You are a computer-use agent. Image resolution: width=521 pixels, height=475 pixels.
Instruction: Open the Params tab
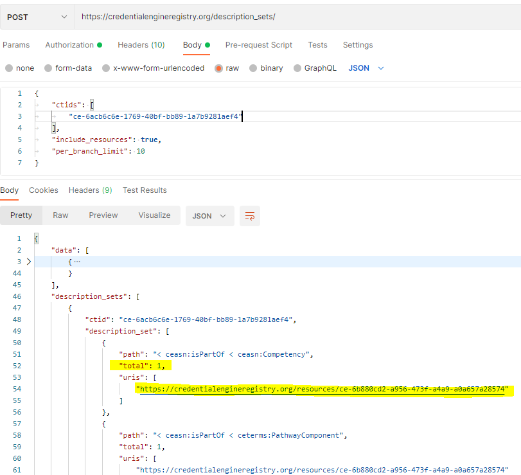[x=16, y=45]
